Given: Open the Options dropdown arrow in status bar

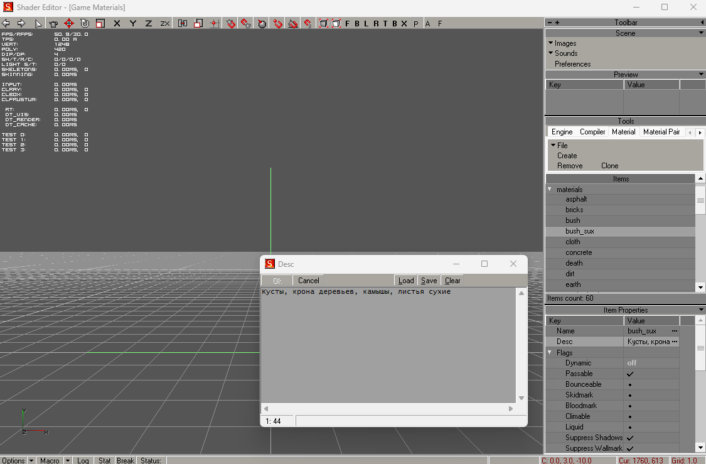Looking at the screenshot, I should (31, 460).
